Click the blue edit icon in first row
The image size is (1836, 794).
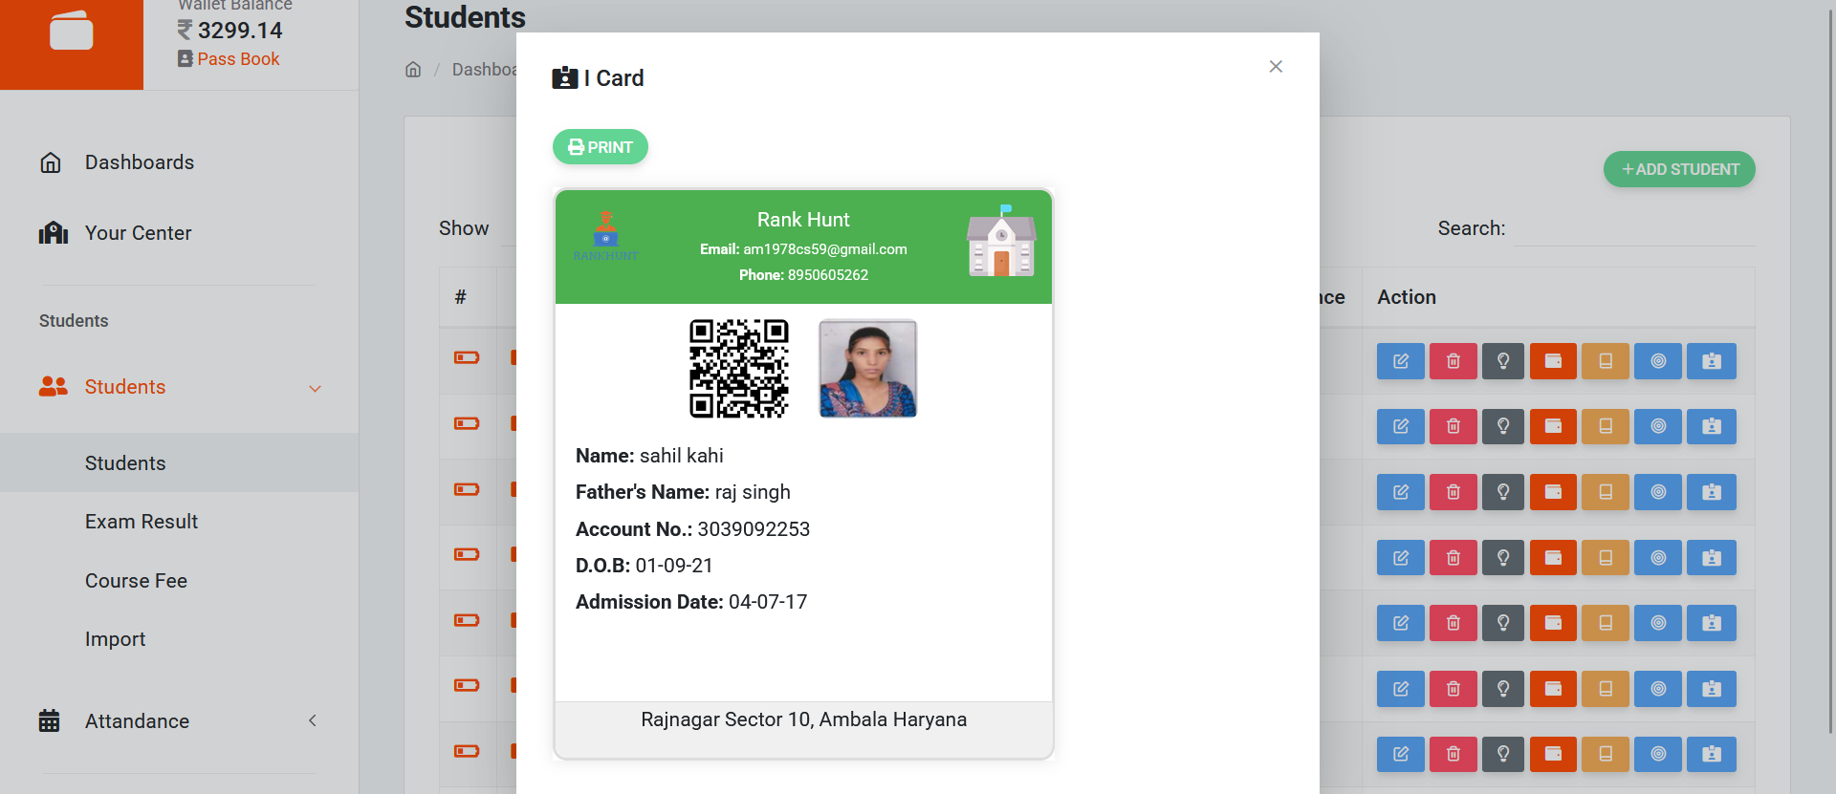point(1400,361)
